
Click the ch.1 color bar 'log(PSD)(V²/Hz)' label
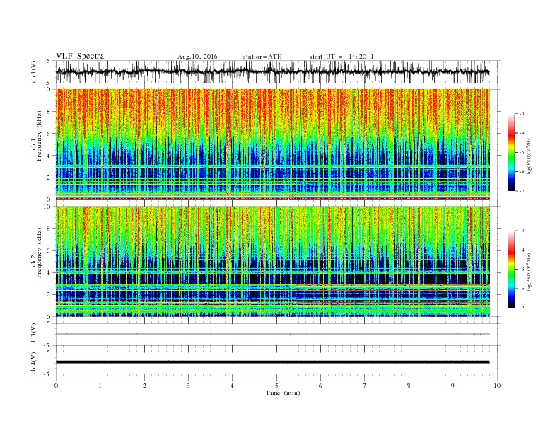[x=530, y=155]
